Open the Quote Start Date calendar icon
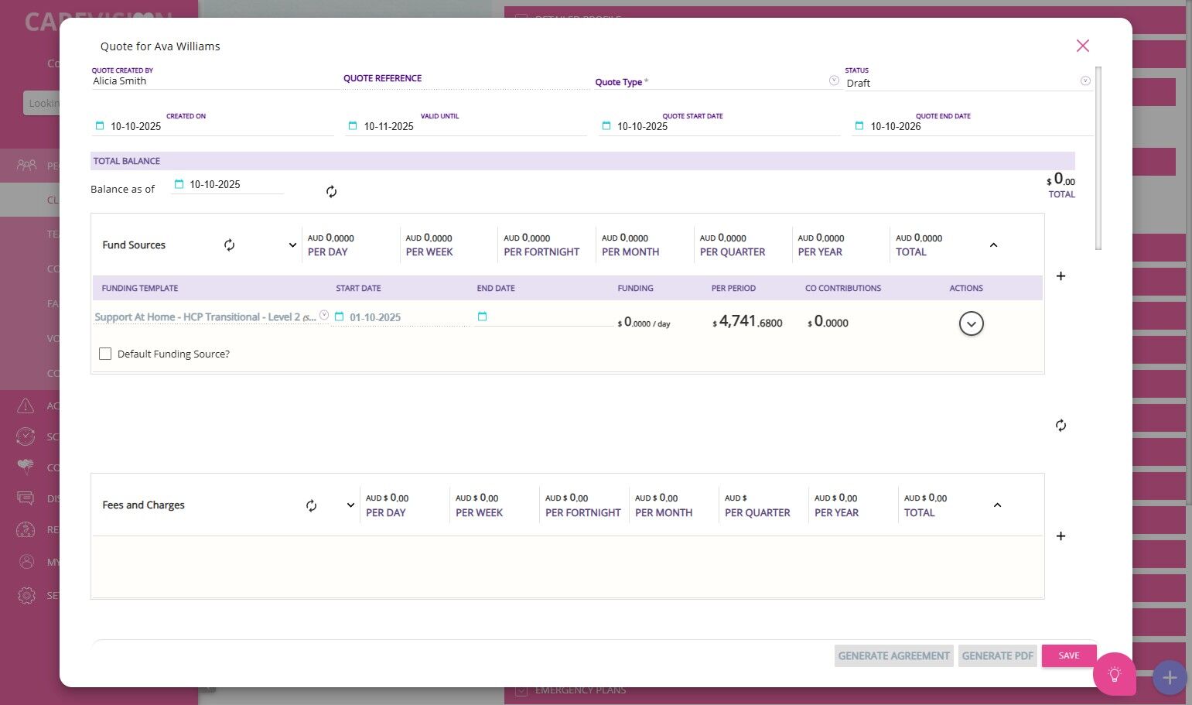This screenshot has height=705, width=1192. coord(606,125)
